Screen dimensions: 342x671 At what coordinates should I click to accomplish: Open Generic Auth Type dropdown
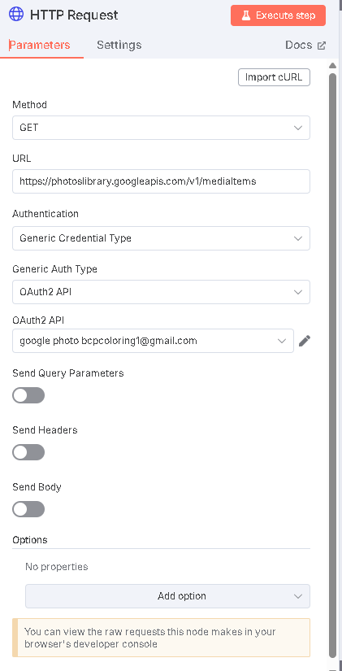(161, 292)
